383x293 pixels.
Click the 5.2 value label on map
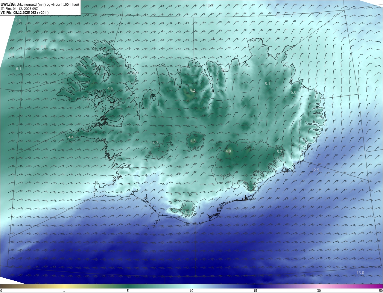279,152
